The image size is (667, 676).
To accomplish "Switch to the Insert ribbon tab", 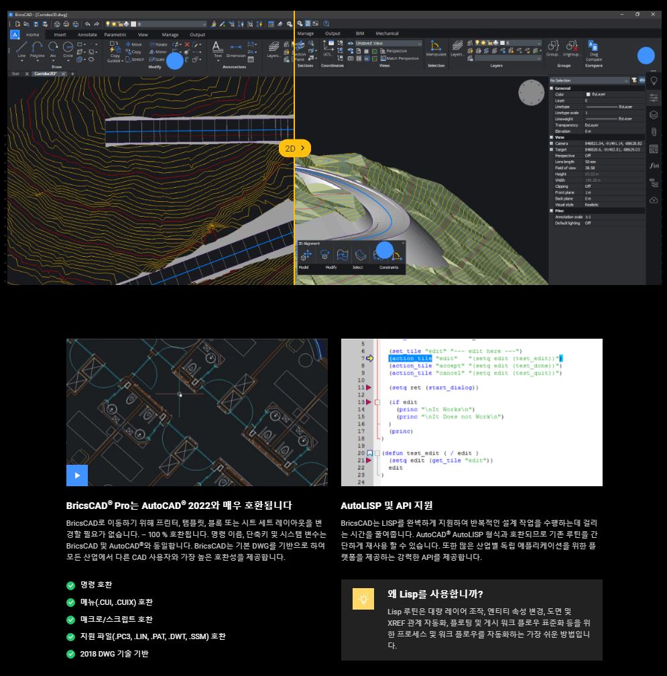I will coord(60,34).
